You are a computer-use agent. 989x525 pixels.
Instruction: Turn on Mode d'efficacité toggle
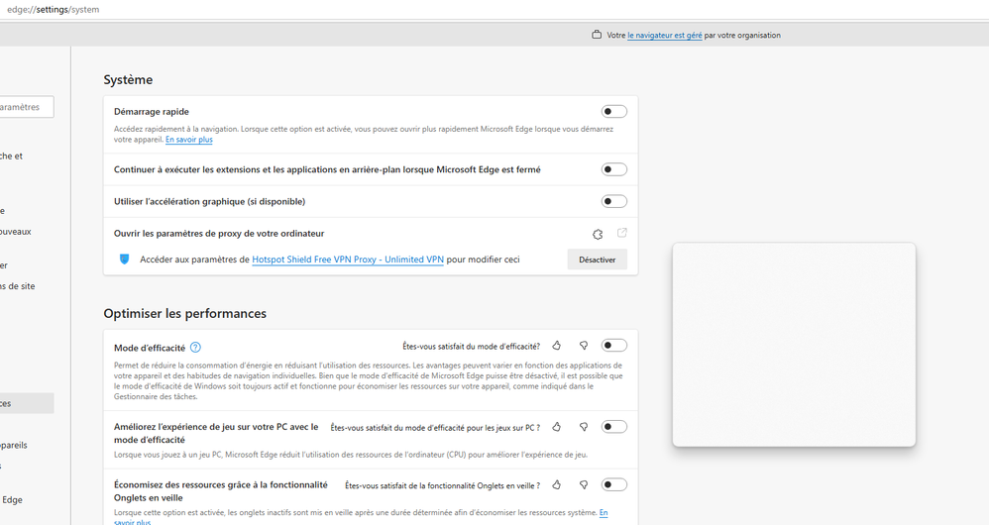(x=613, y=346)
